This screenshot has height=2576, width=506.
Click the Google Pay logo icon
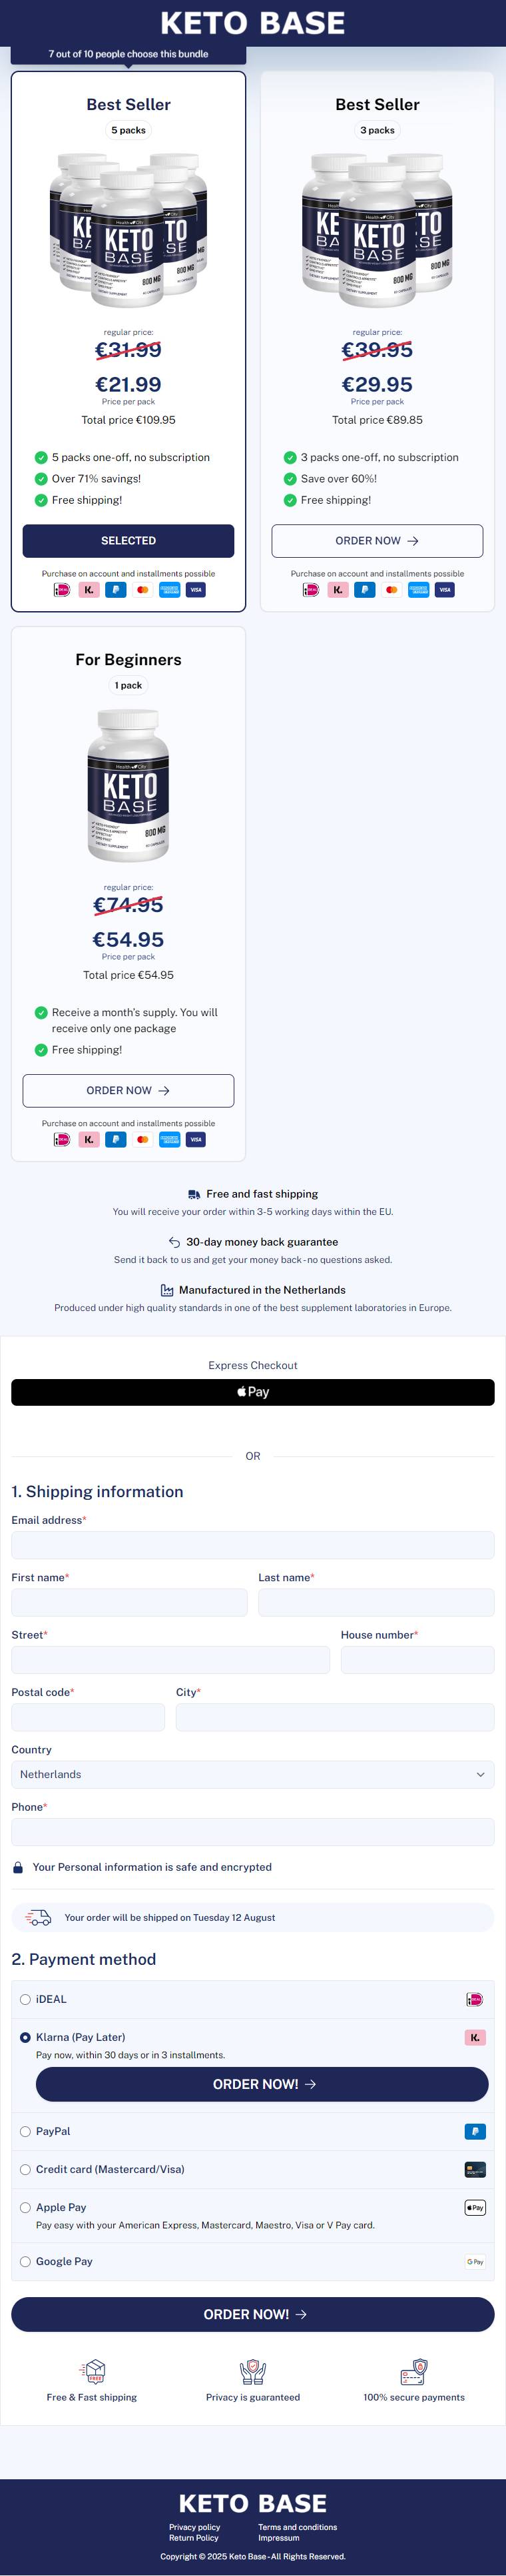(475, 2262)
